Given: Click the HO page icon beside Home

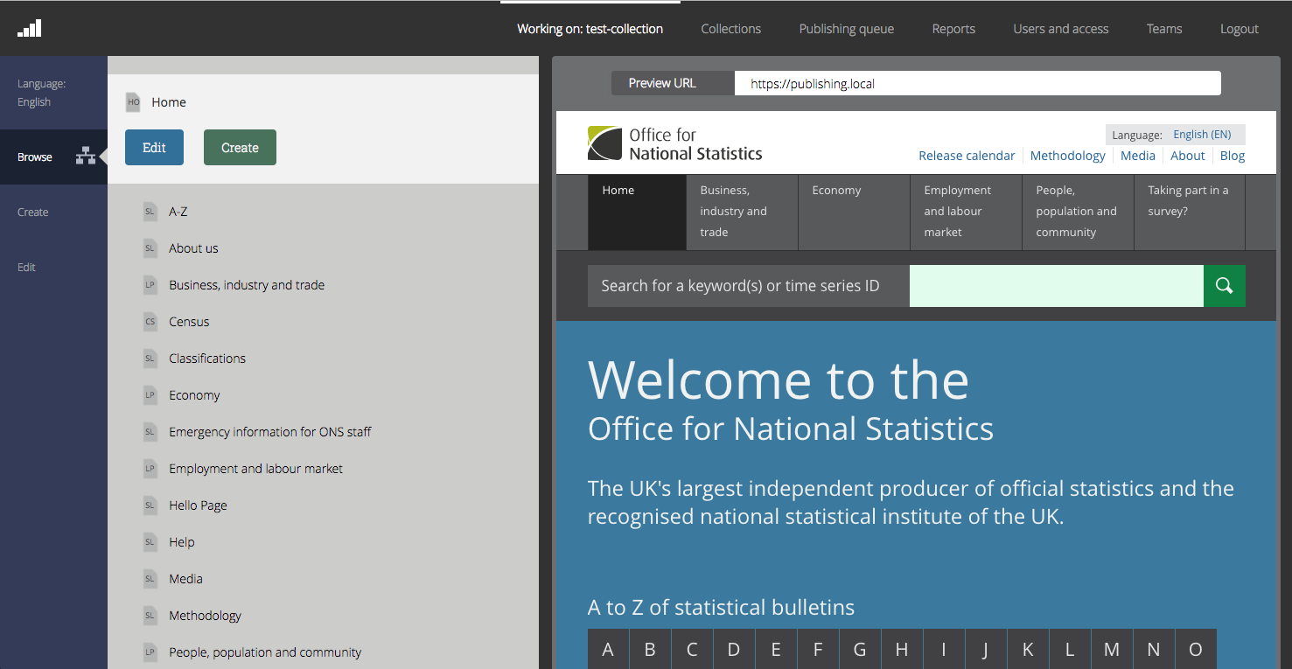Looking at the screenshot, I should (x=133, y=102).
